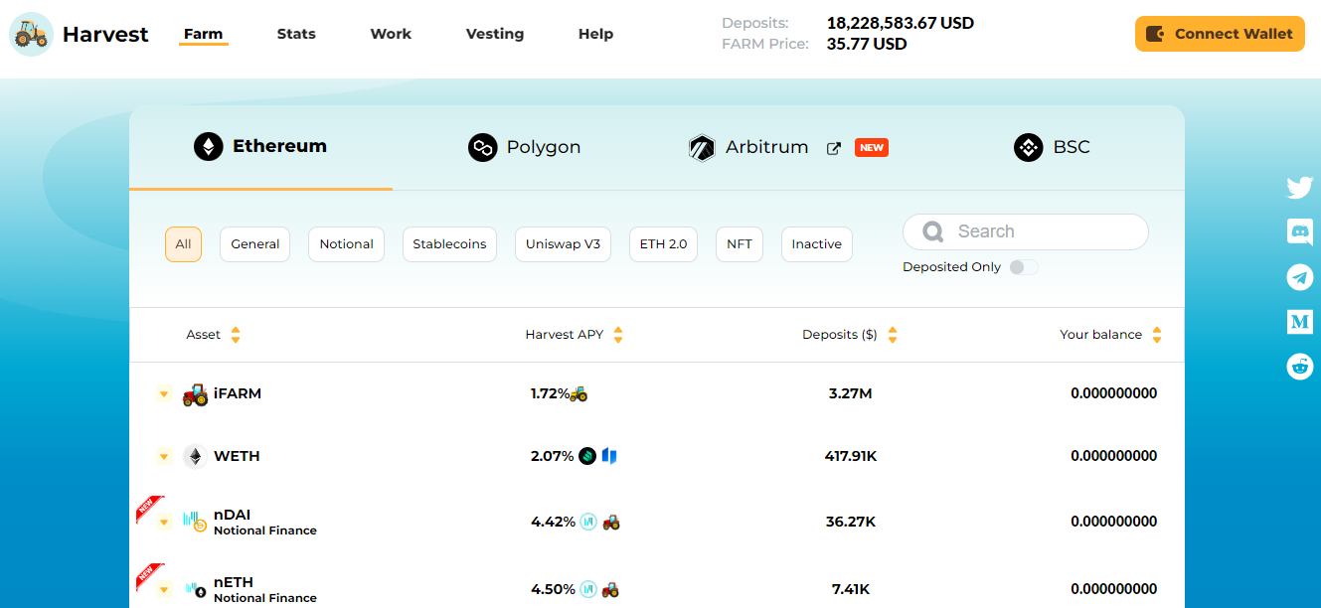
Task: Filter vaults by Uniswap V3
Action: pyautogui.click(x=563, y=244)
